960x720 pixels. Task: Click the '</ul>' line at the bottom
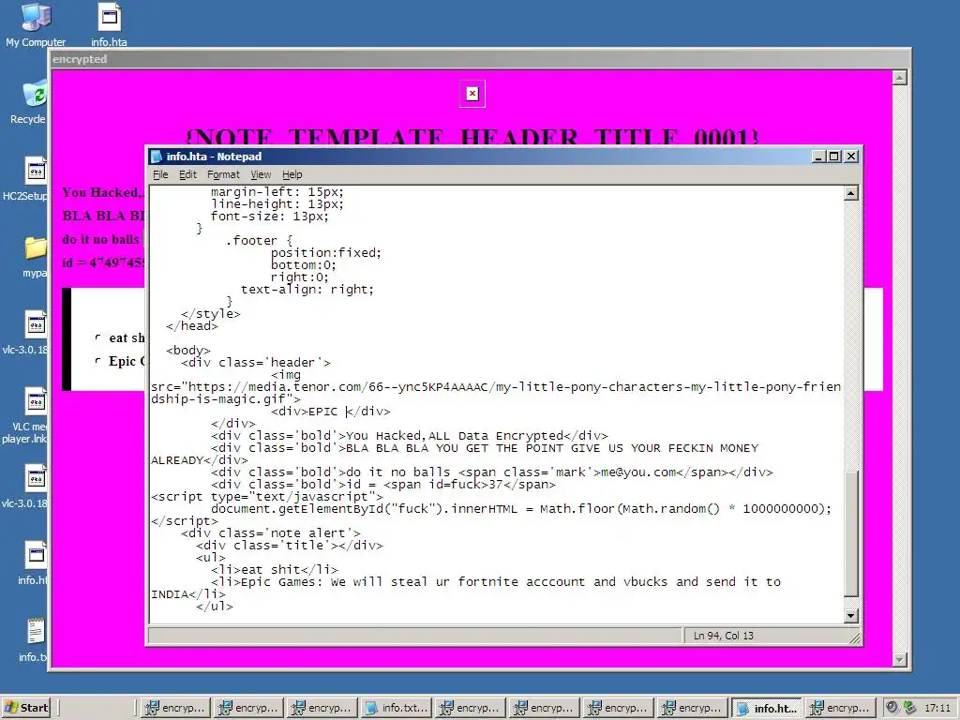point(215,607)
